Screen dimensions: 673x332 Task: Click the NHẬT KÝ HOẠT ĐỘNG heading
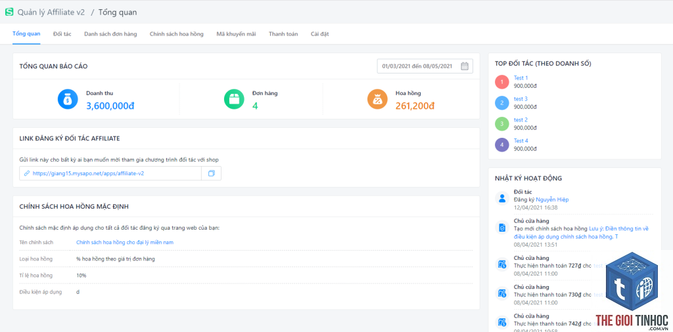click(528, 178)
